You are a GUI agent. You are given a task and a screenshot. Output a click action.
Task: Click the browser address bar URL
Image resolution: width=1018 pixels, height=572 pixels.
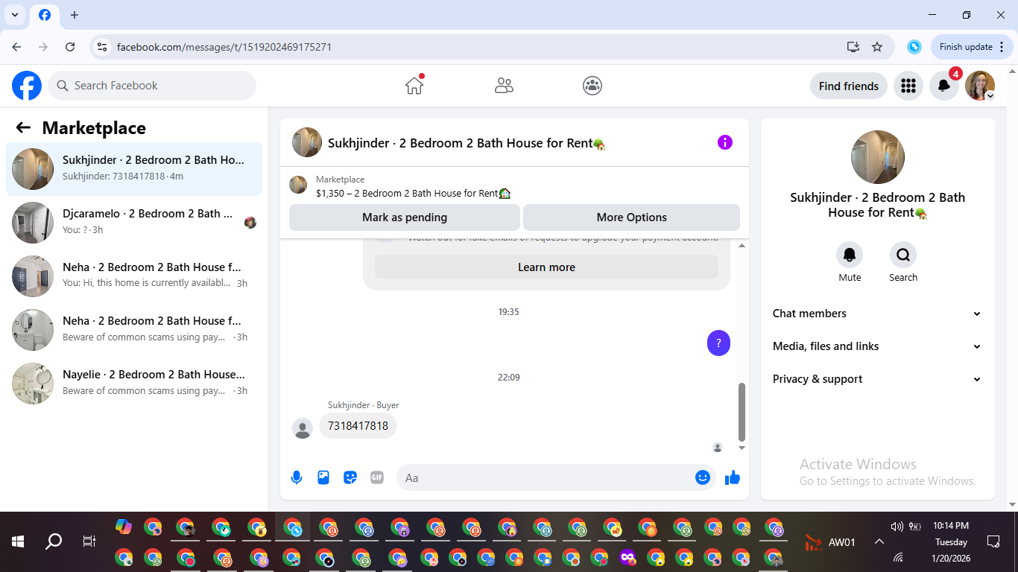[224, 47]
